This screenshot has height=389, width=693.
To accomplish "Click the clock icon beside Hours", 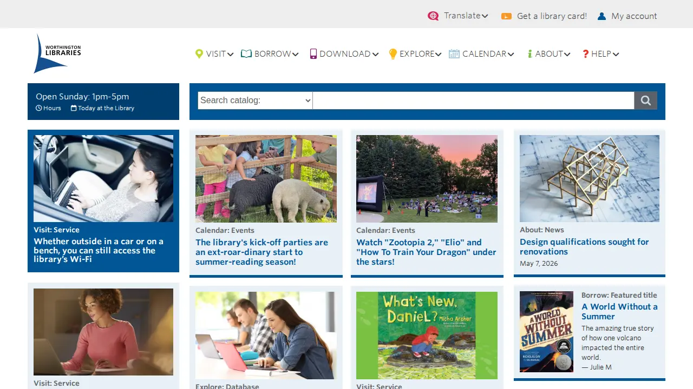I will [38, 108].
